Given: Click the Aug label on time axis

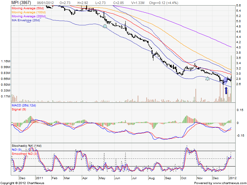Looking at the screenshot, I should pos(151,178).
